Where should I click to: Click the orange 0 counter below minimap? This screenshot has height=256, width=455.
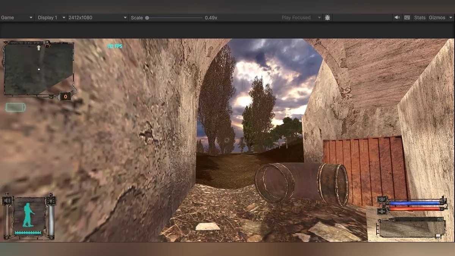[65, 97]
